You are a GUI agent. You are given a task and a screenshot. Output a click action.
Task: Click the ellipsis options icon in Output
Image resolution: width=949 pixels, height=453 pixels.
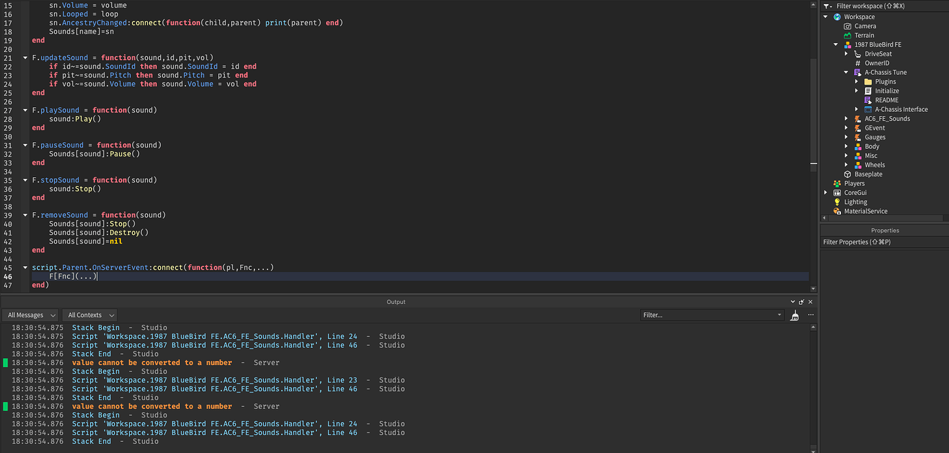tap(810, 314)
